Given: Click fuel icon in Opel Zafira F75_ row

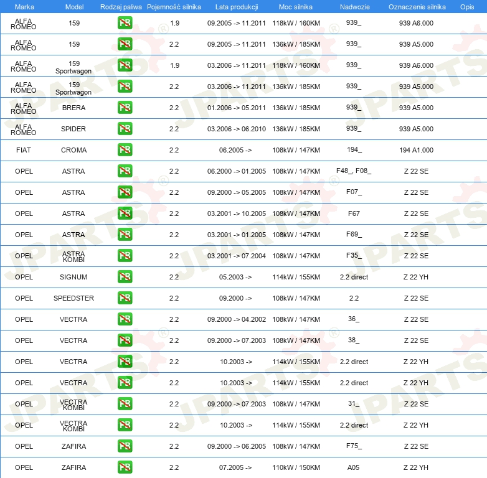Looking at the screenshot, I should tap(125, 446).
